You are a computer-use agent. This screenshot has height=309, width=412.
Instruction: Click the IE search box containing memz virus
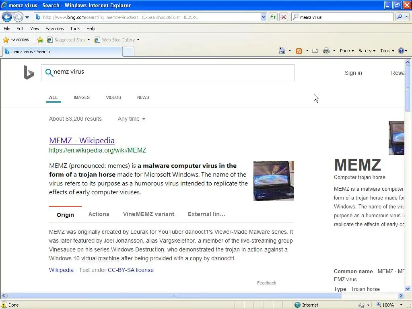[343, 17]
